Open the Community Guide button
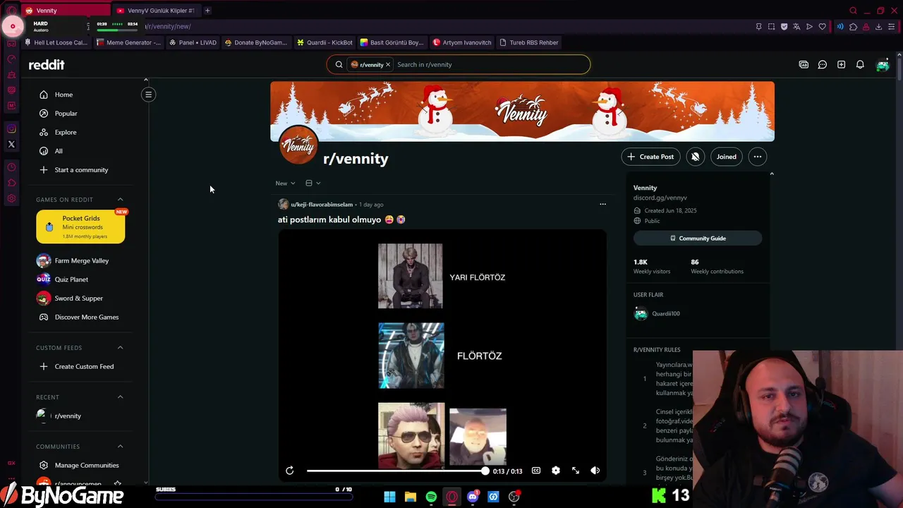Viewport: 903px width, 508px height. tap(698, 238)
